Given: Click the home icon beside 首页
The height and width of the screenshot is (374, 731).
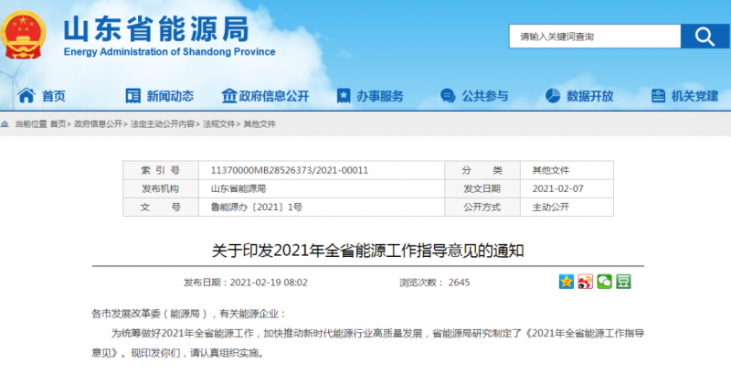Looking at the screenshot, I should pyautogui.click(x=26, y=96).
